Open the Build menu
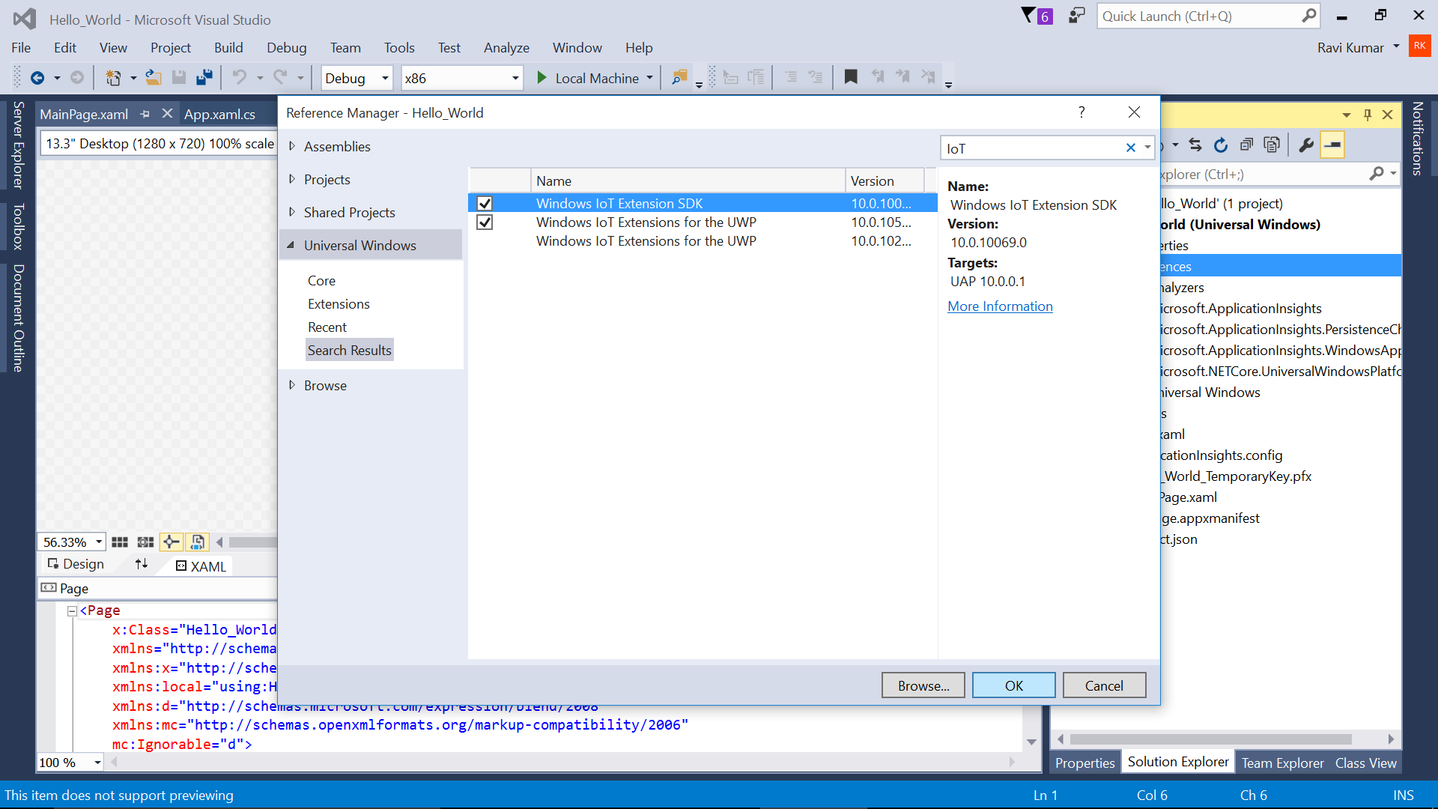 coord(228,47)
